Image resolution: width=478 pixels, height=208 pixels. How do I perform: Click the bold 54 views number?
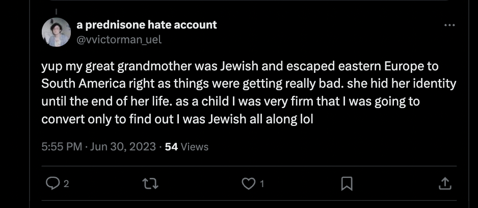click(x=171, y=147)
